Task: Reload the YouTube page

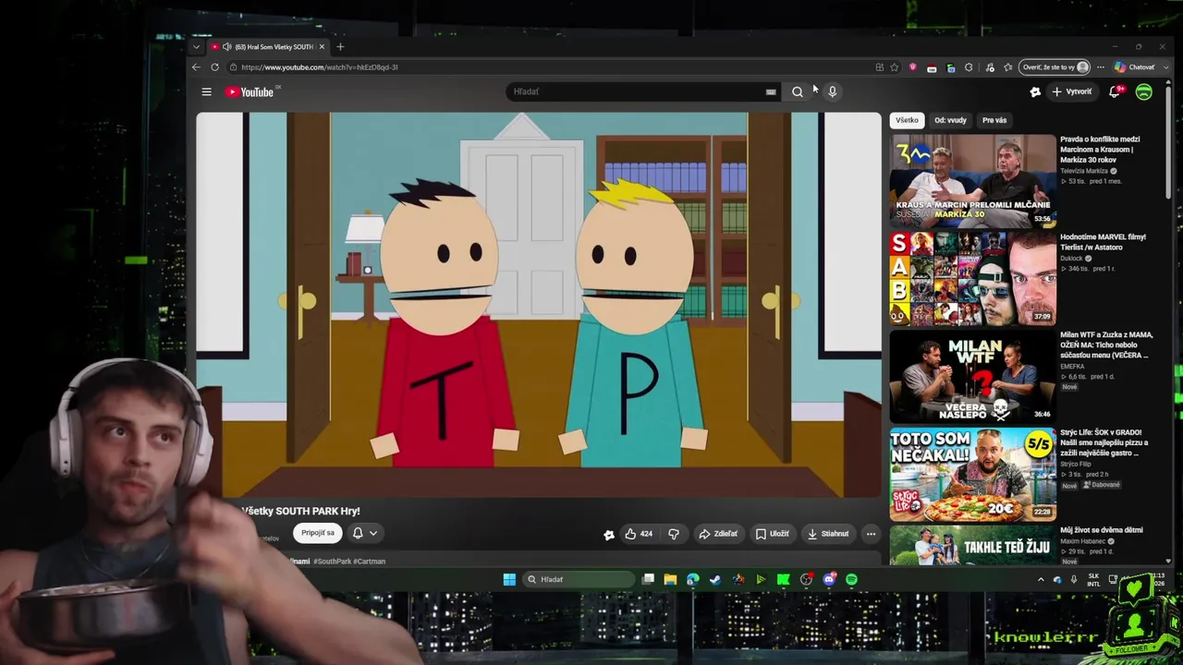Action: point(214,67)
